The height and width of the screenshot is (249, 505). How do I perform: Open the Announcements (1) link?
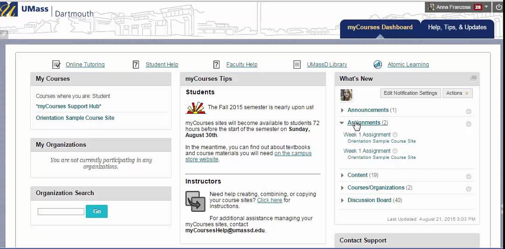(x=372, y=110)
